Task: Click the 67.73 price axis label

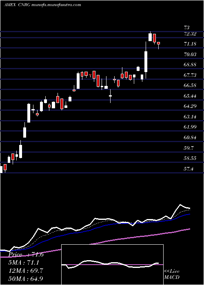Action: coord(190,75)
